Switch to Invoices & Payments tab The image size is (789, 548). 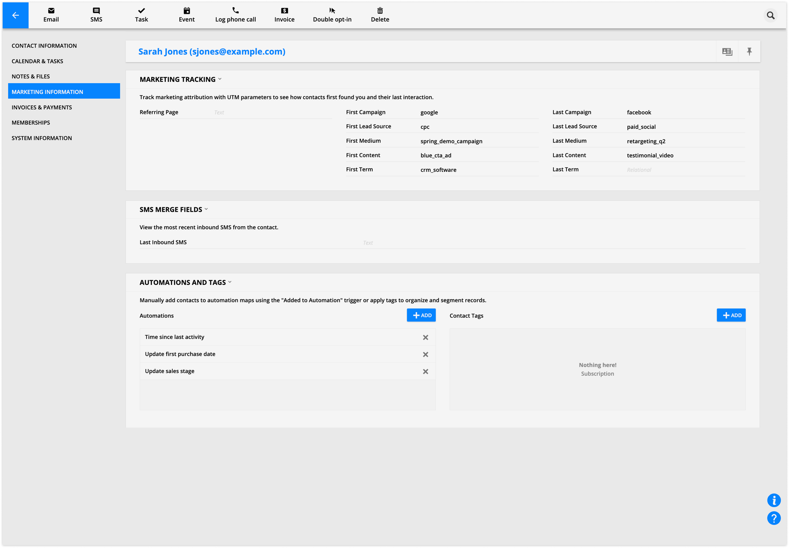(x=42, y=107)
